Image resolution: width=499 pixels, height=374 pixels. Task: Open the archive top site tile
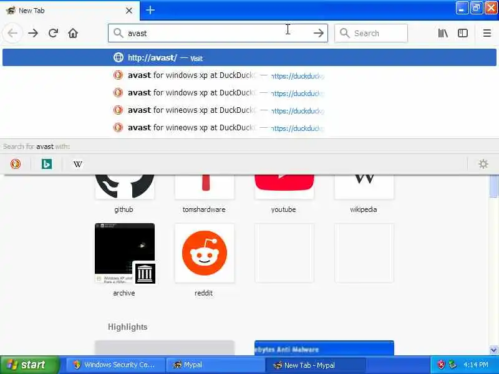(x=124, y=253)
